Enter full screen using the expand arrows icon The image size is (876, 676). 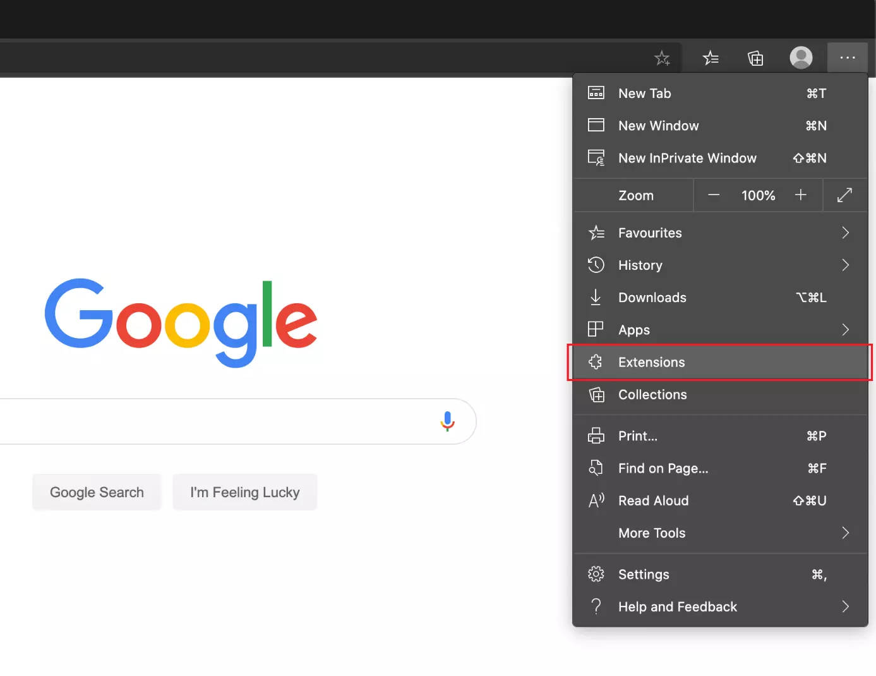[844, 195]
